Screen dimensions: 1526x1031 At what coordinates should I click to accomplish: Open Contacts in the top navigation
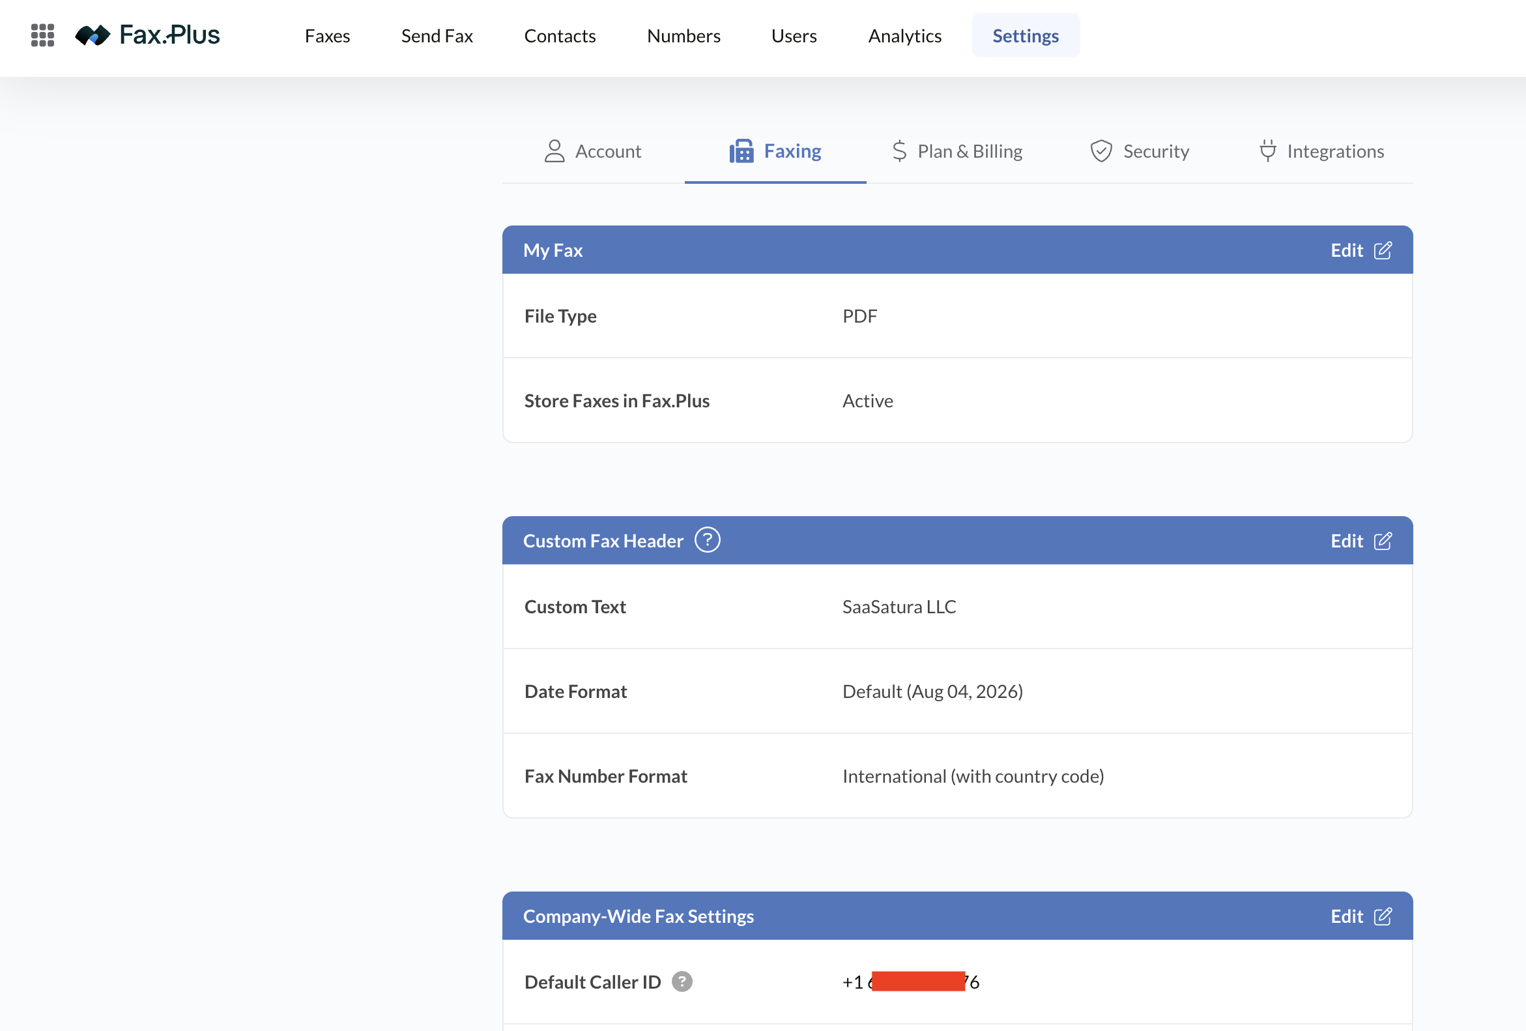coord(560,35)
